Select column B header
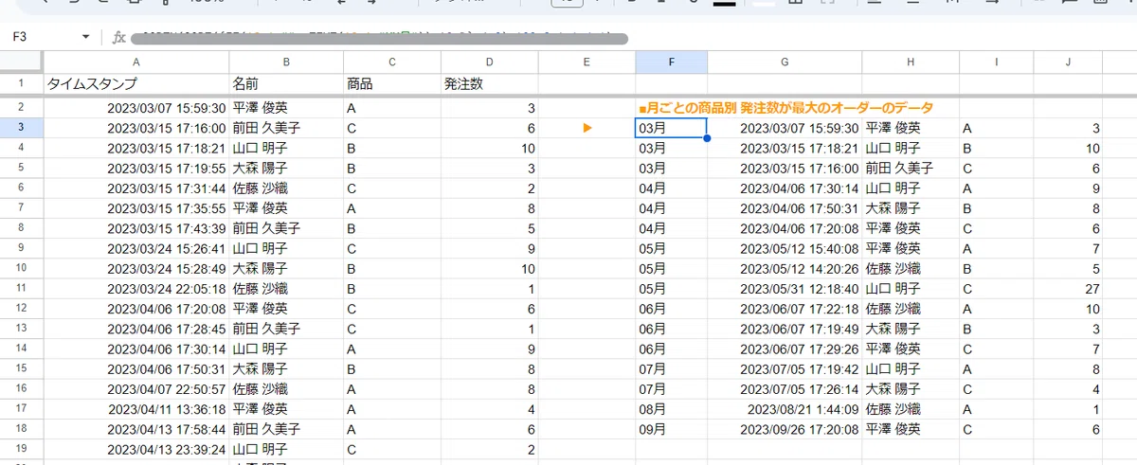 286,63
